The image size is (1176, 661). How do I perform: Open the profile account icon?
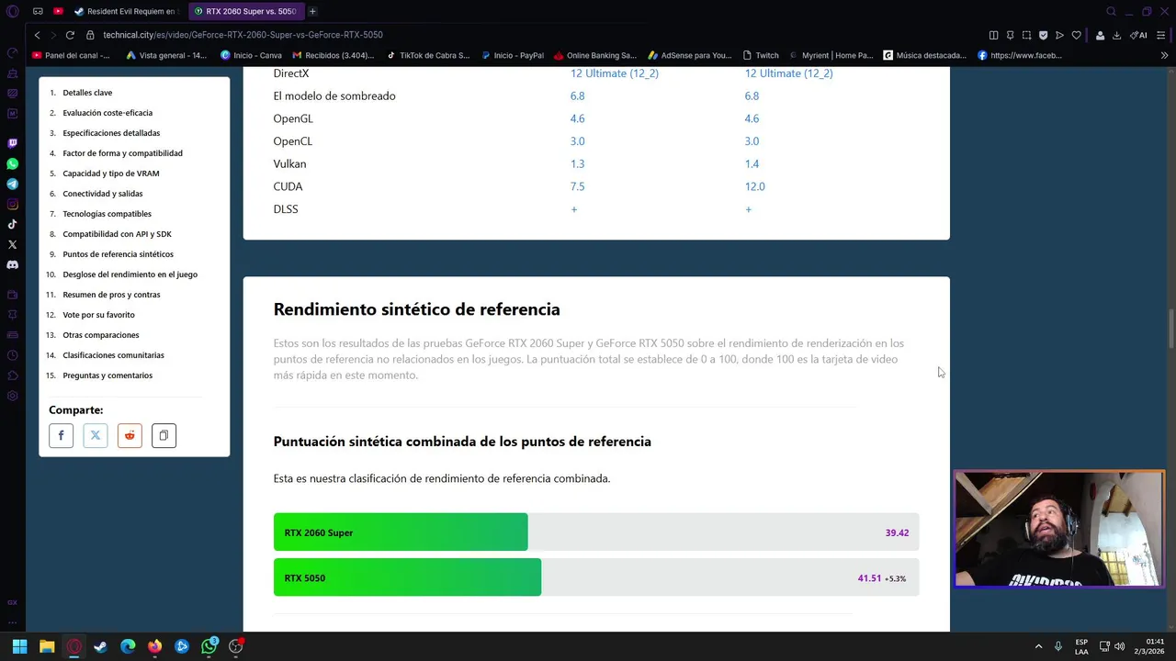click(x=1100, y=35)
